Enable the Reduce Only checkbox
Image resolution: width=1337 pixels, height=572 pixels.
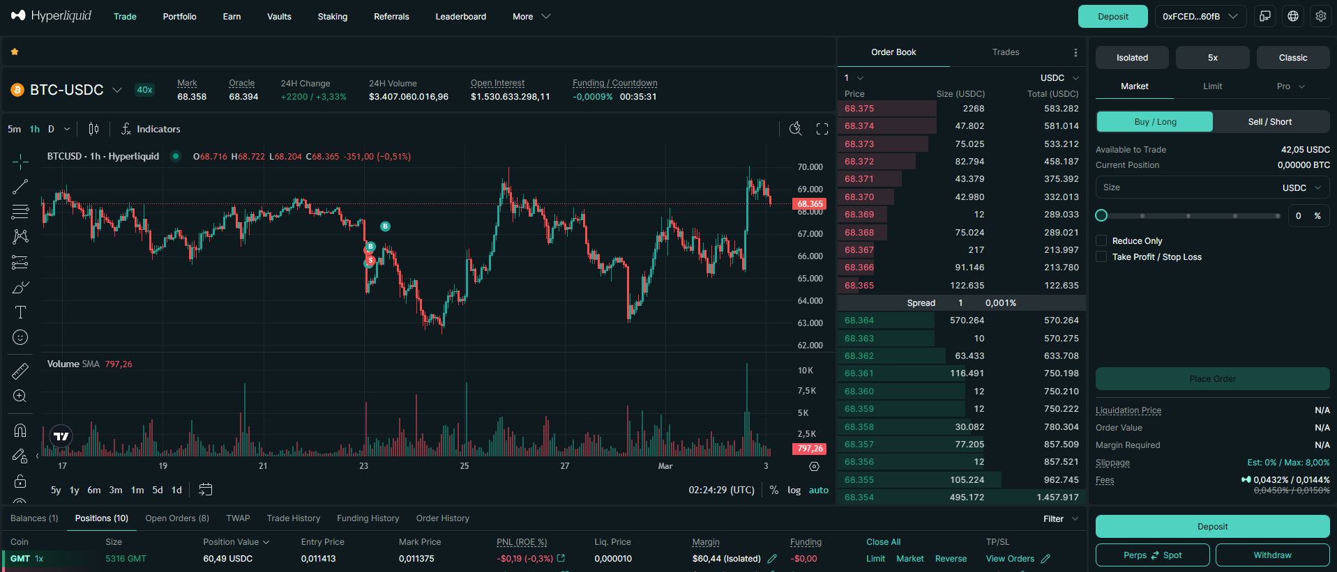[1101, 240]
